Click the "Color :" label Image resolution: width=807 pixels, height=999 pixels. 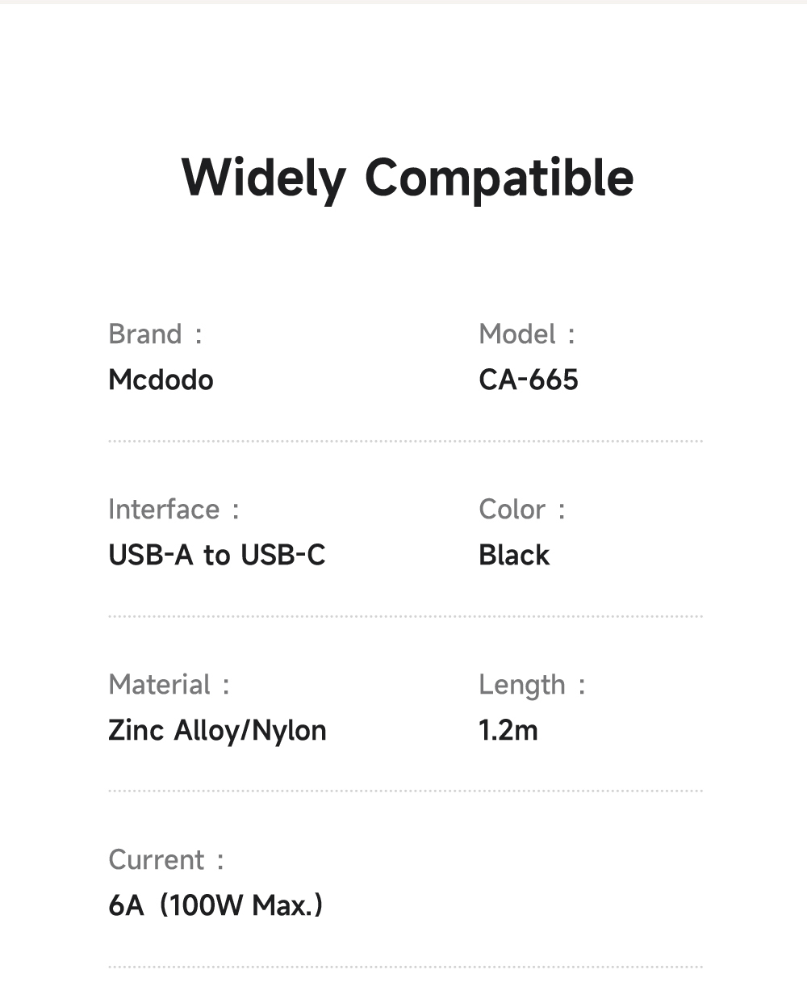pos(521,510)
